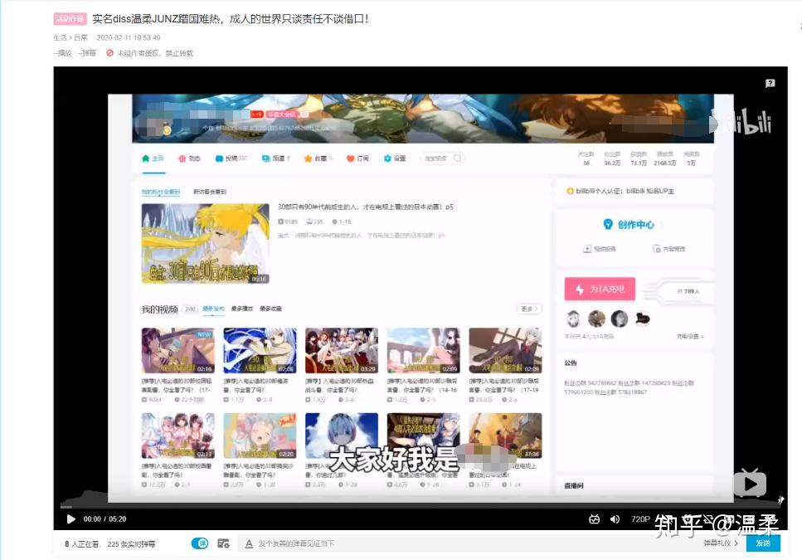Click the pink 活动作品 tag
The width and height of the screenshot is (802, 560).
click(x=70, y=19)
